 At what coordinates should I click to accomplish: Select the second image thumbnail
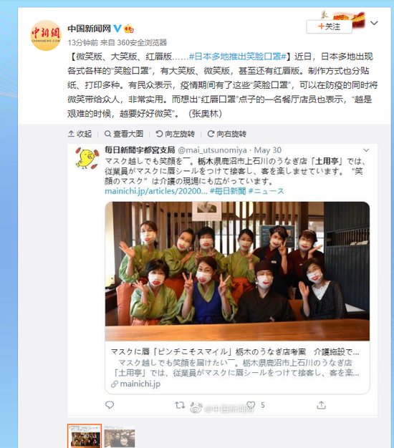119,437
